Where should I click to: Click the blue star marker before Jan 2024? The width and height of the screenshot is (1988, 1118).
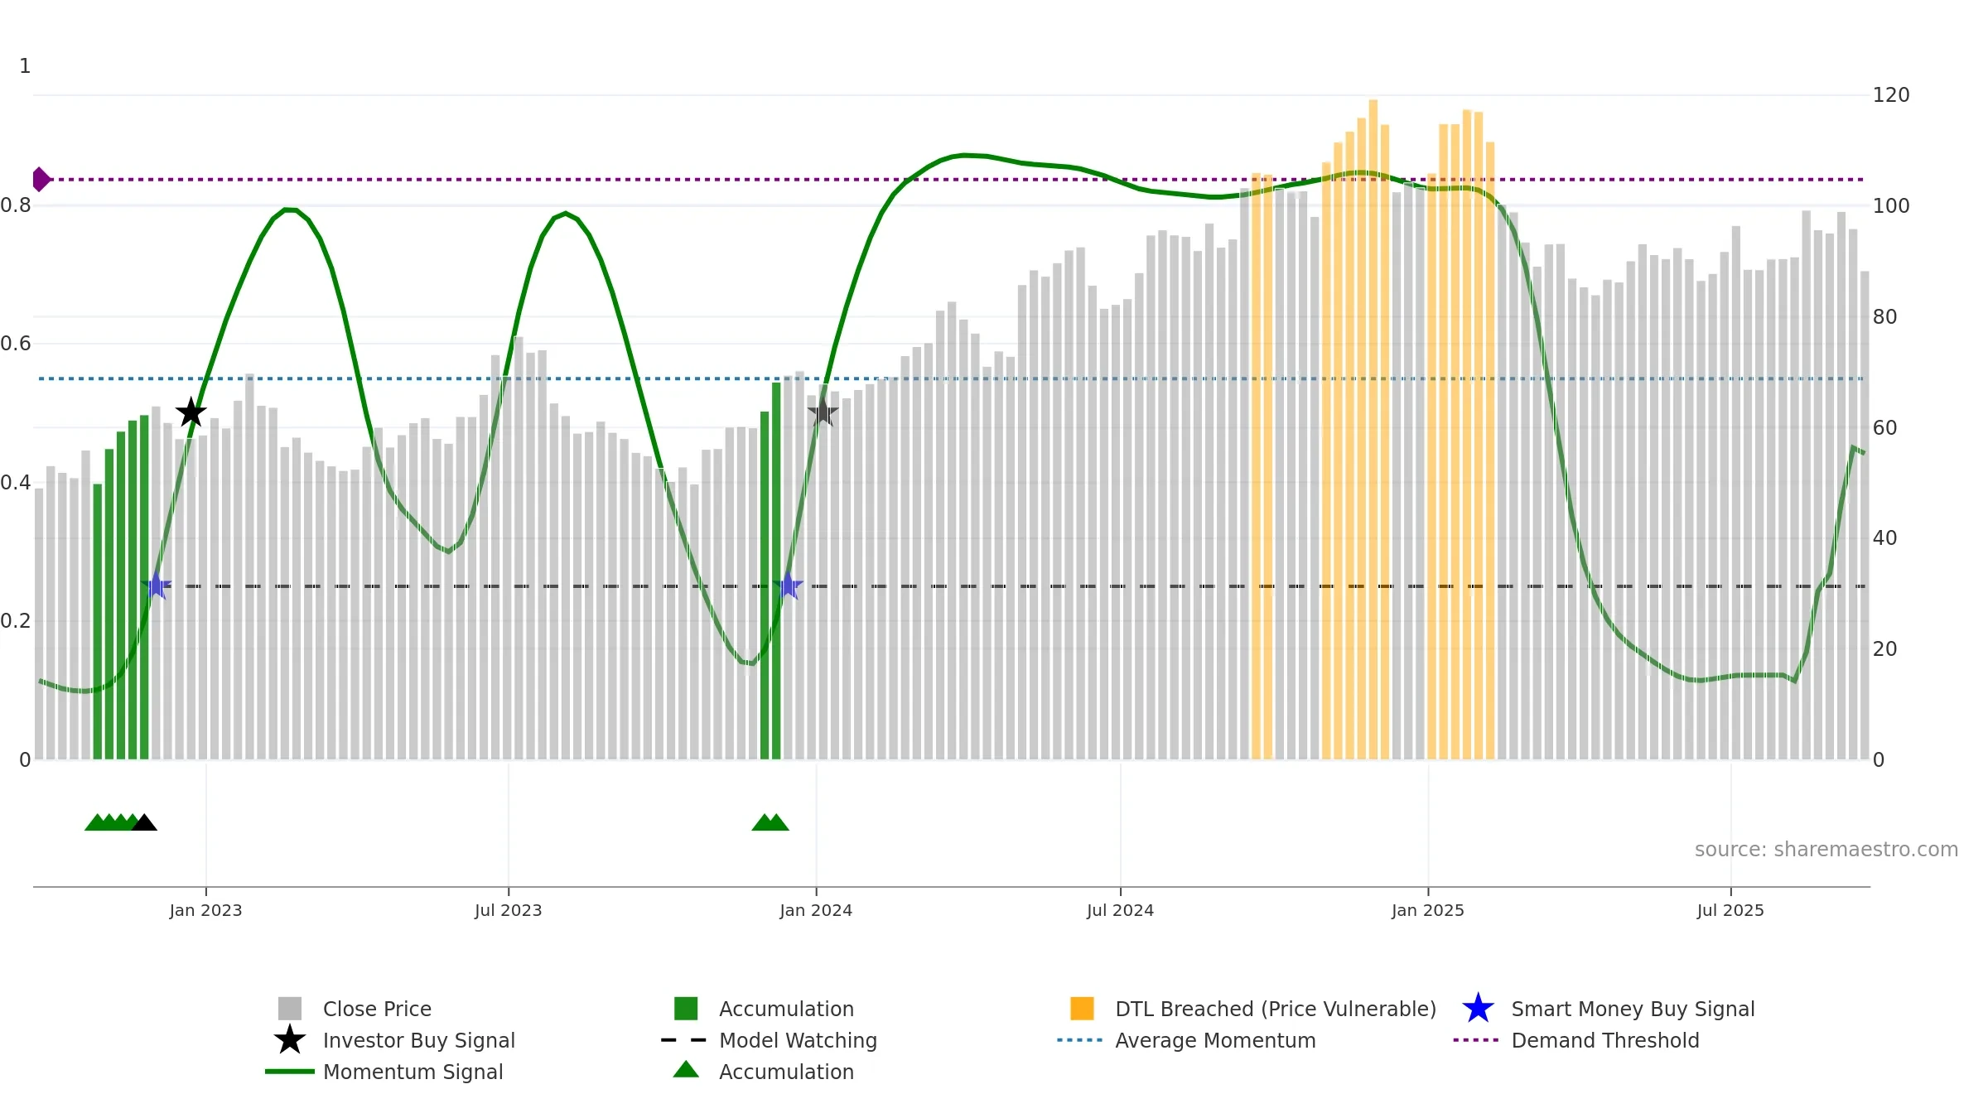pos(788,586)
